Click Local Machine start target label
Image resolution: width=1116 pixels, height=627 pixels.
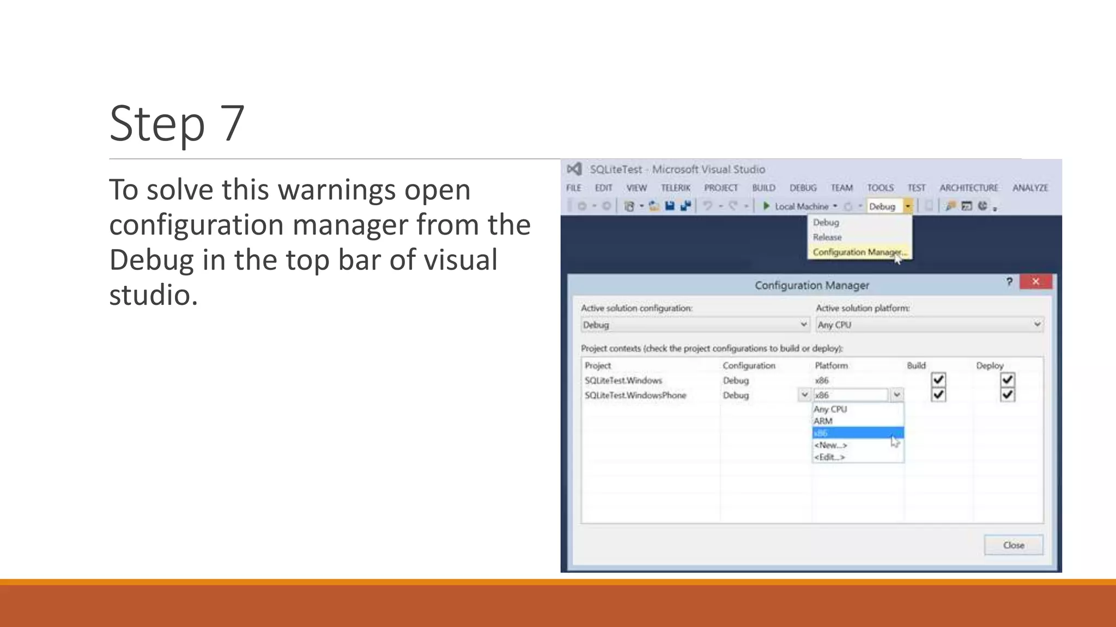click(x=802, y=206)
